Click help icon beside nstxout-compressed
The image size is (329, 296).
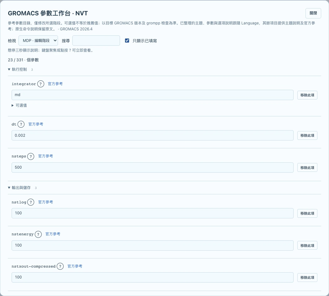(x=60, y=267)
